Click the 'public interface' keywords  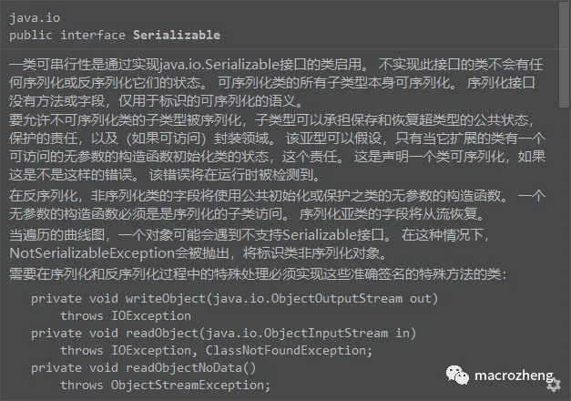pyautogui.click(x=67, y=36)
